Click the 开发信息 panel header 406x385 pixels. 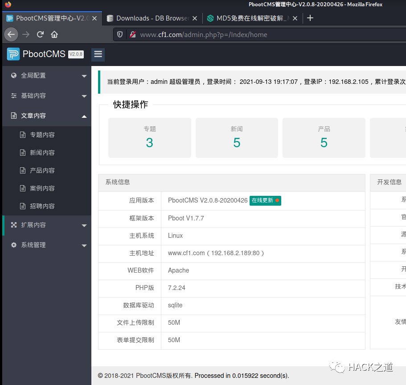(389, 182)
